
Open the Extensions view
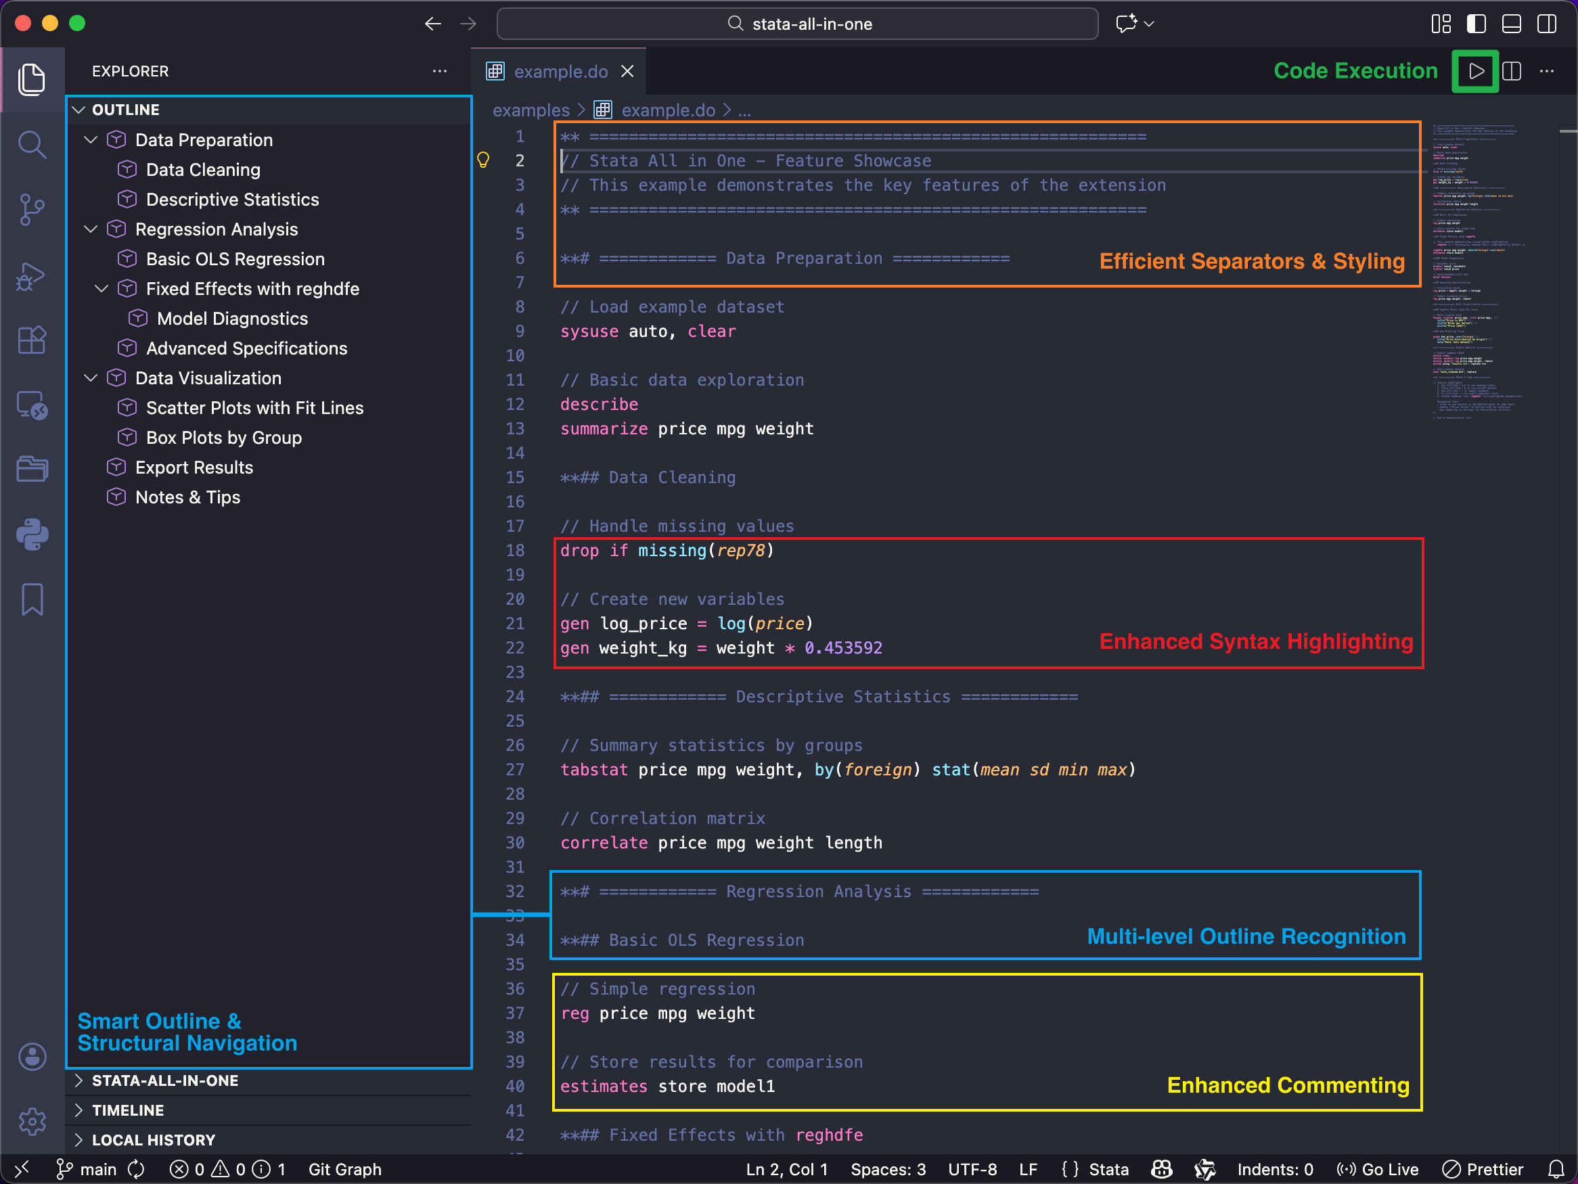click(32, 340)
